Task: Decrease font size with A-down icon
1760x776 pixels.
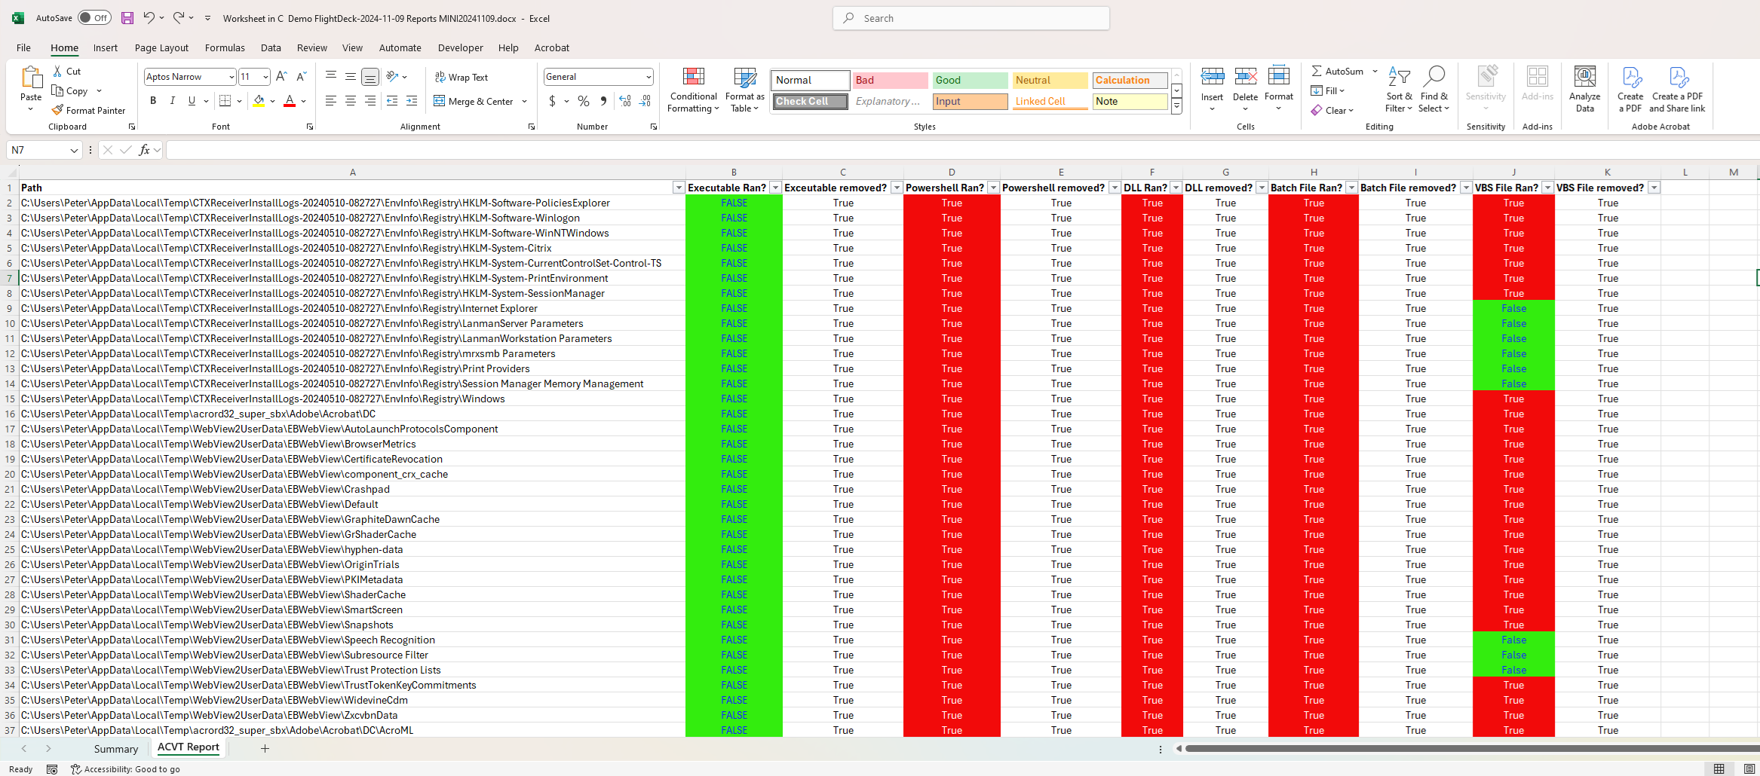Action: 301,77
